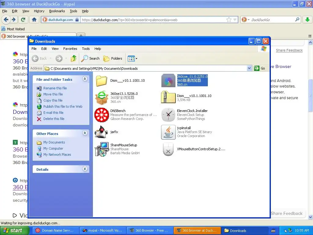Click Mypal Home button icon
The width and height of the screenshot is (313, 235).
[34, 20]
